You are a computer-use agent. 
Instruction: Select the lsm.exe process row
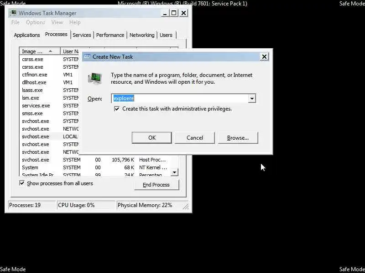point(49,98)
